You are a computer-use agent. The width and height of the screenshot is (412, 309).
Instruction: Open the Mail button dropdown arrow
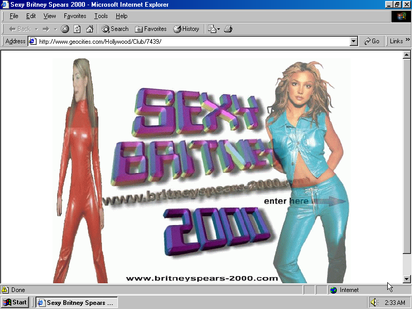(218, 29)
